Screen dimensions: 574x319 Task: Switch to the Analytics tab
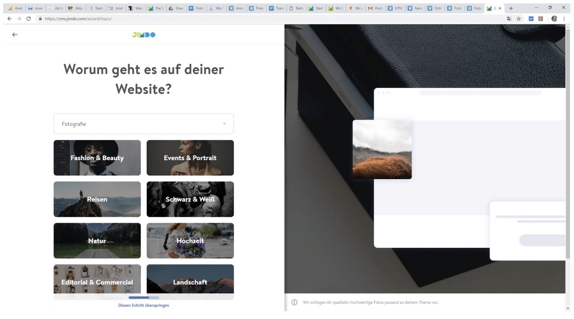15,8
